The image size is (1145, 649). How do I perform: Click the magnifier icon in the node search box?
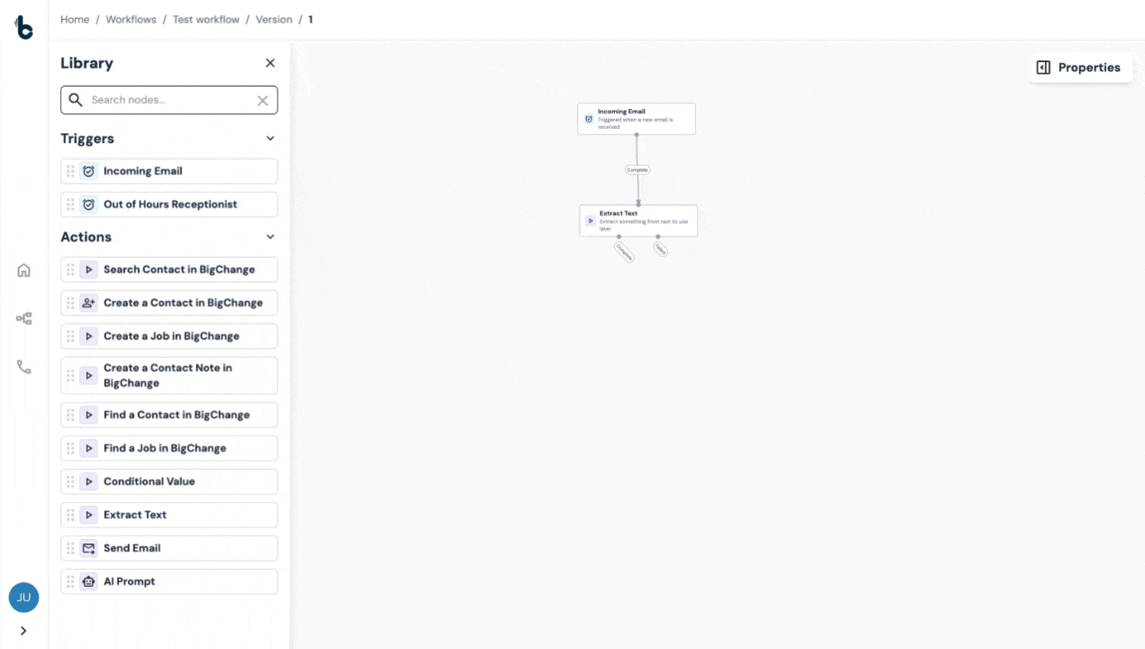[x=76, y=99]
